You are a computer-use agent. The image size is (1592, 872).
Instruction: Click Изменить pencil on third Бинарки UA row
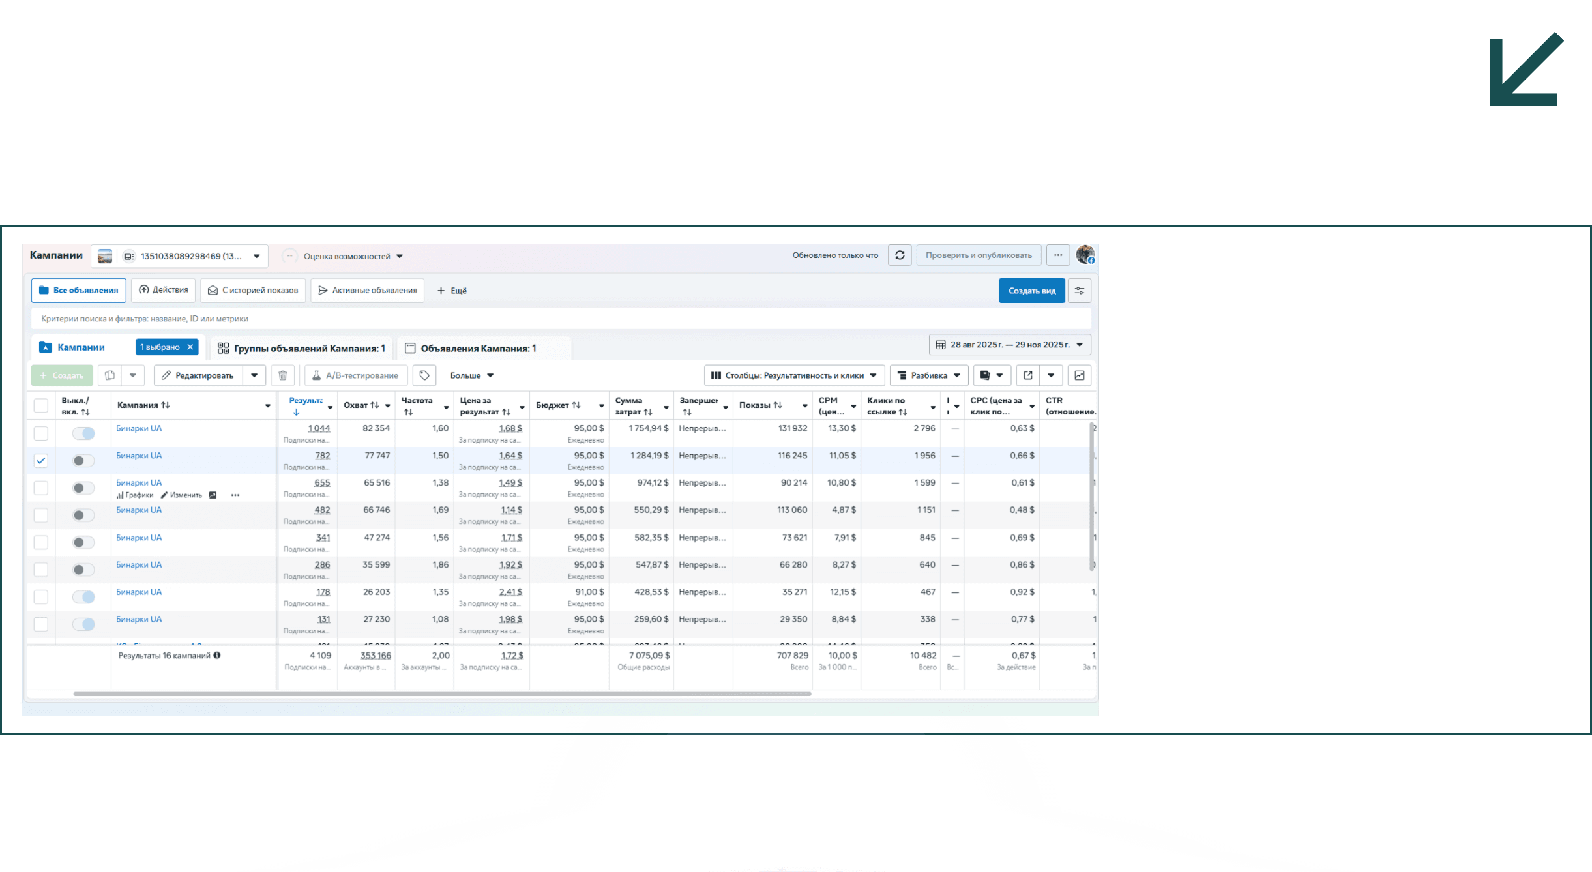click(181, 495)
